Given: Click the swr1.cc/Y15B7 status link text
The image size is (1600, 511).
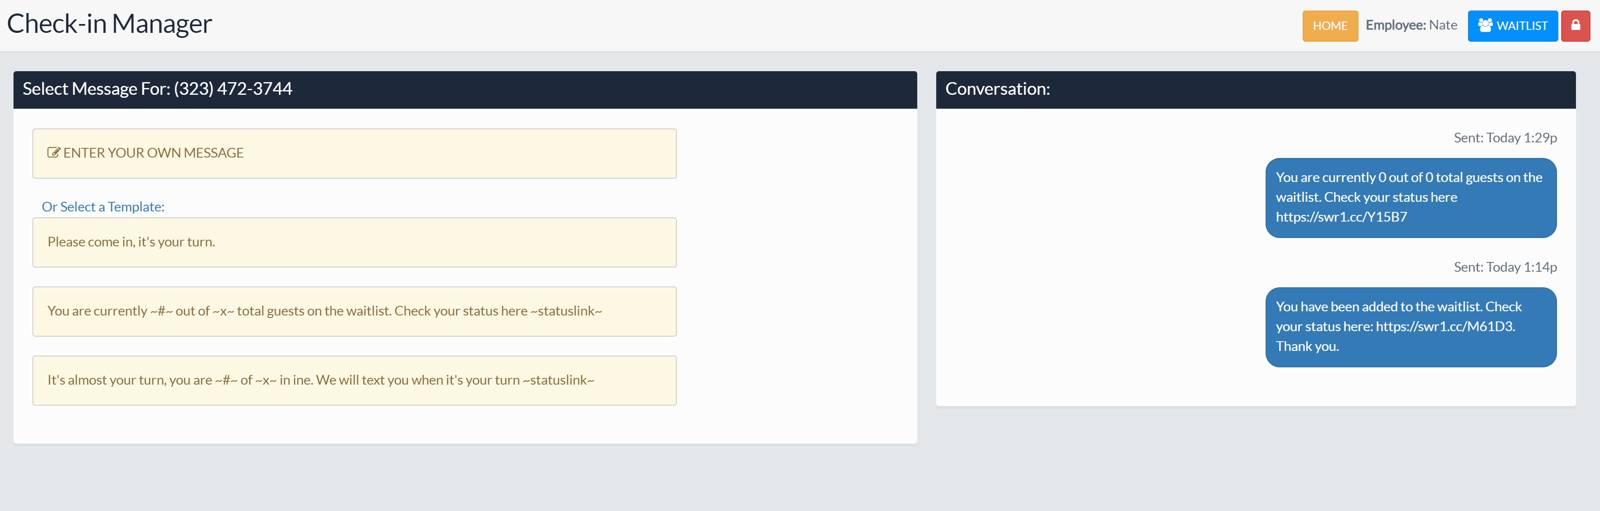Looking at the screenshot, I should point(1341,217).
